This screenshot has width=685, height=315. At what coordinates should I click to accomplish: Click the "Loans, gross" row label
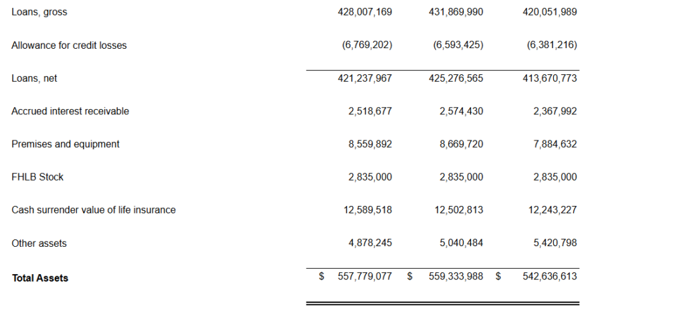[39, 12]
